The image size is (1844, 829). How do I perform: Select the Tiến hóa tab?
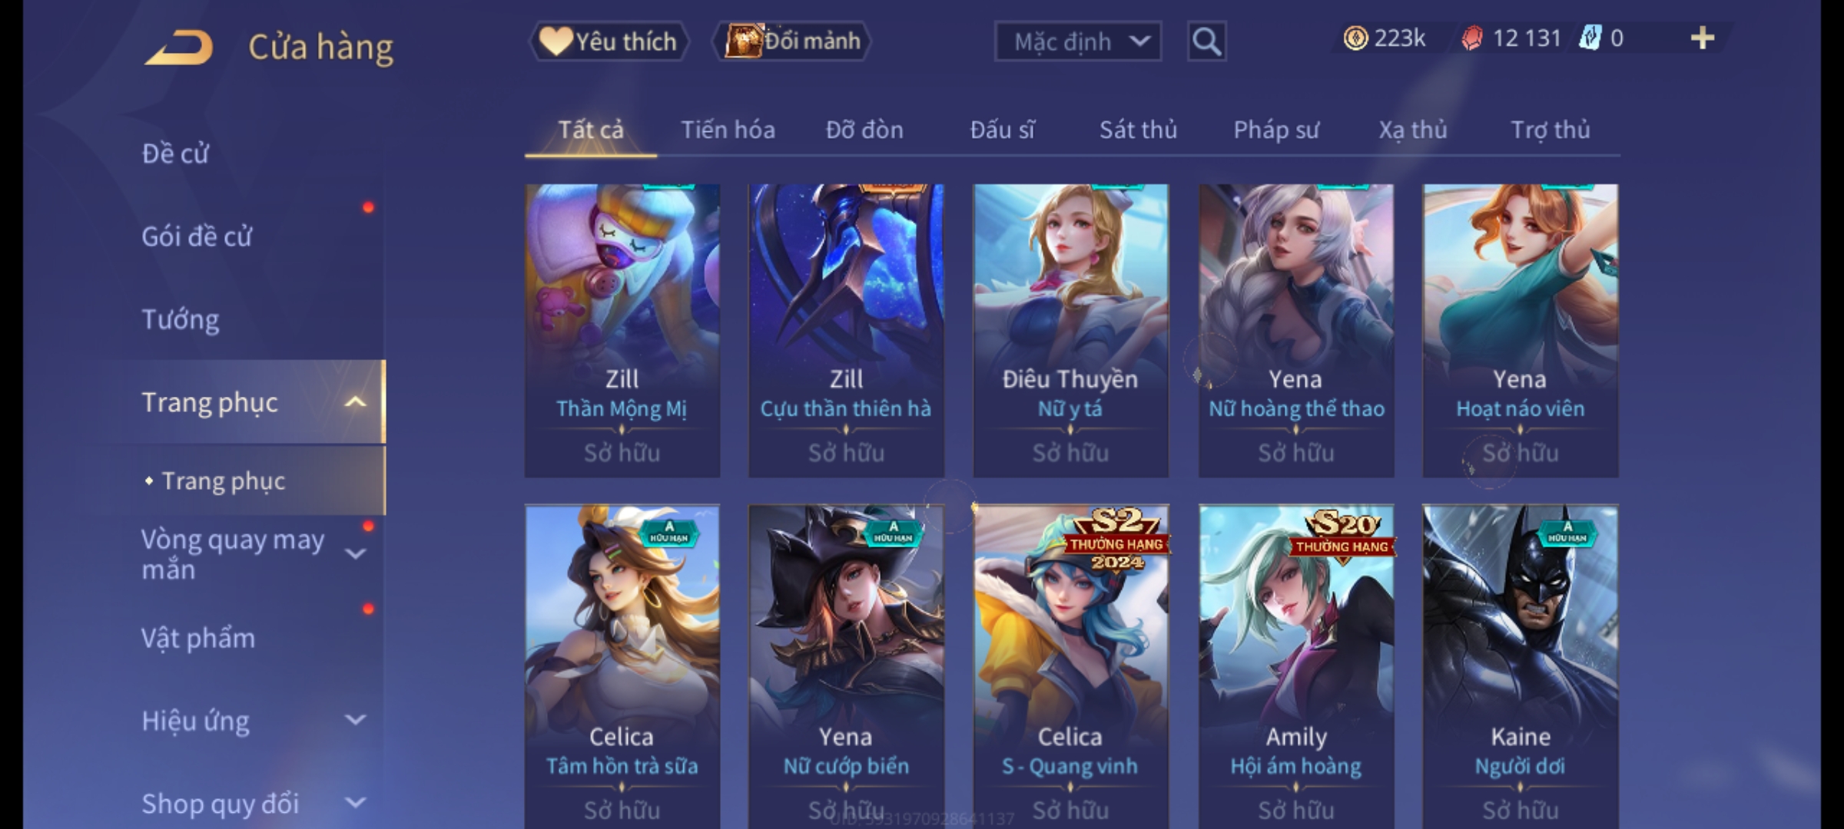coord(728,130)
